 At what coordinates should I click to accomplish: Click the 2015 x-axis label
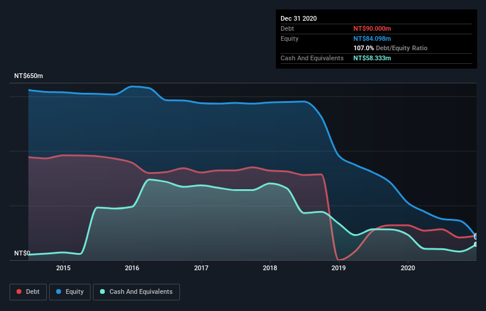pyautogui.click(x=63, y=268)
